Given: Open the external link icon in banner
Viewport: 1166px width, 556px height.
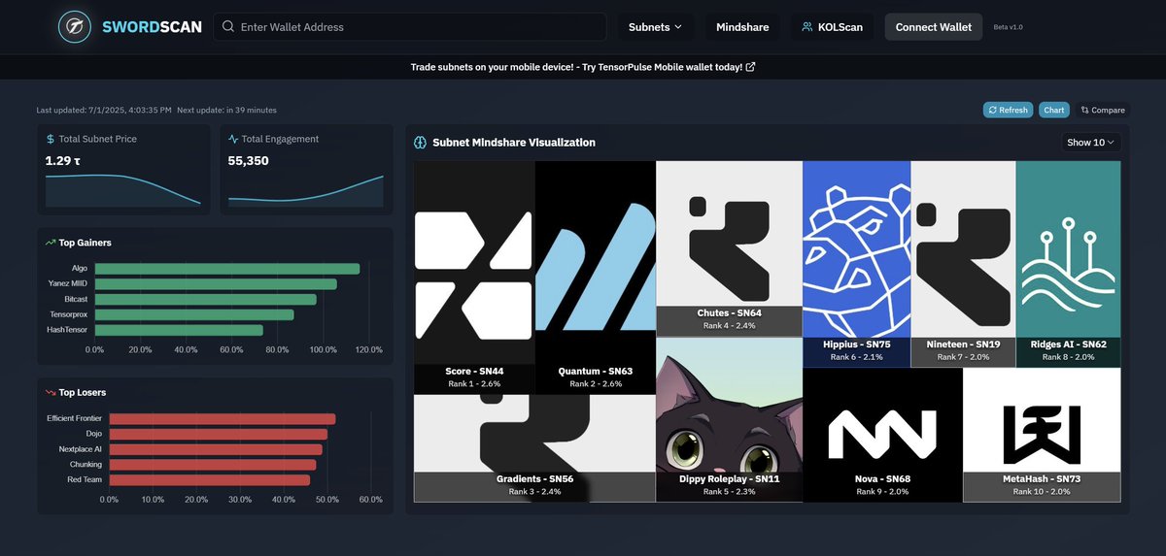Looking at the screenshot, I should click(750, 67).
